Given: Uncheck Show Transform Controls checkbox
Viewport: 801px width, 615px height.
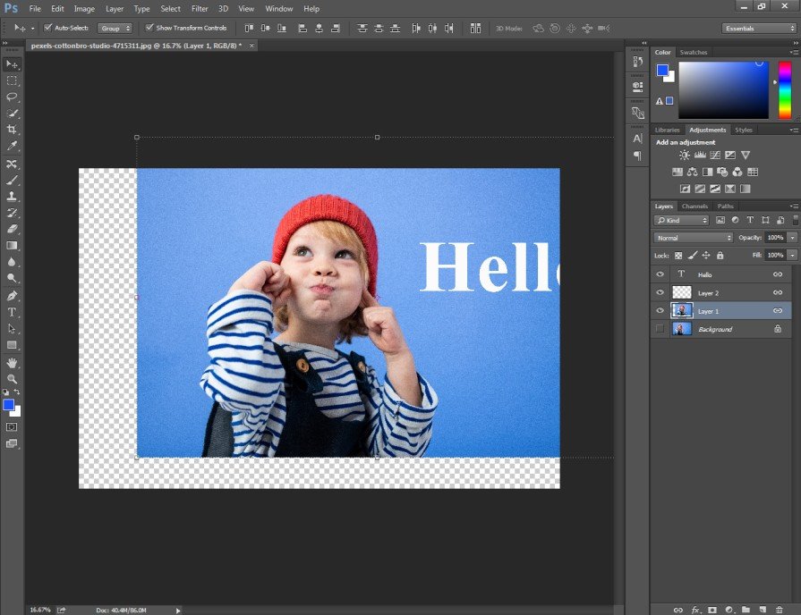Looking at the screenshot, I should (x=149, y=28).
